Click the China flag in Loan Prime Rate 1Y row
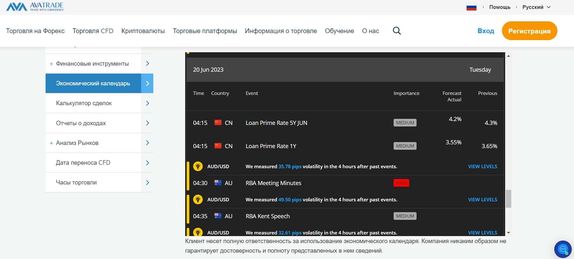Image resolution: width=574 pixels, height=259 pixels. point(218,146)
